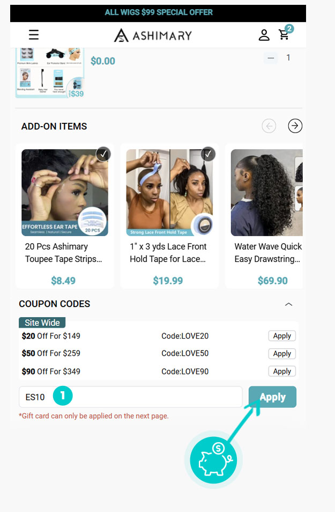Viewport: 335px width, 512px height.
Task: Click the piggy bank savings icon
Action: coord(213,460)
